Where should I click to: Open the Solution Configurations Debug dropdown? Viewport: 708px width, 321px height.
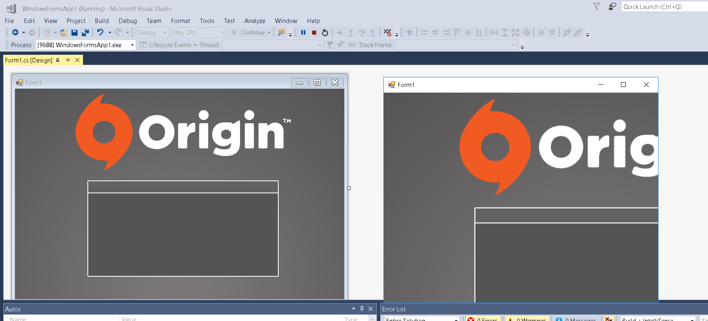[152, 33]
